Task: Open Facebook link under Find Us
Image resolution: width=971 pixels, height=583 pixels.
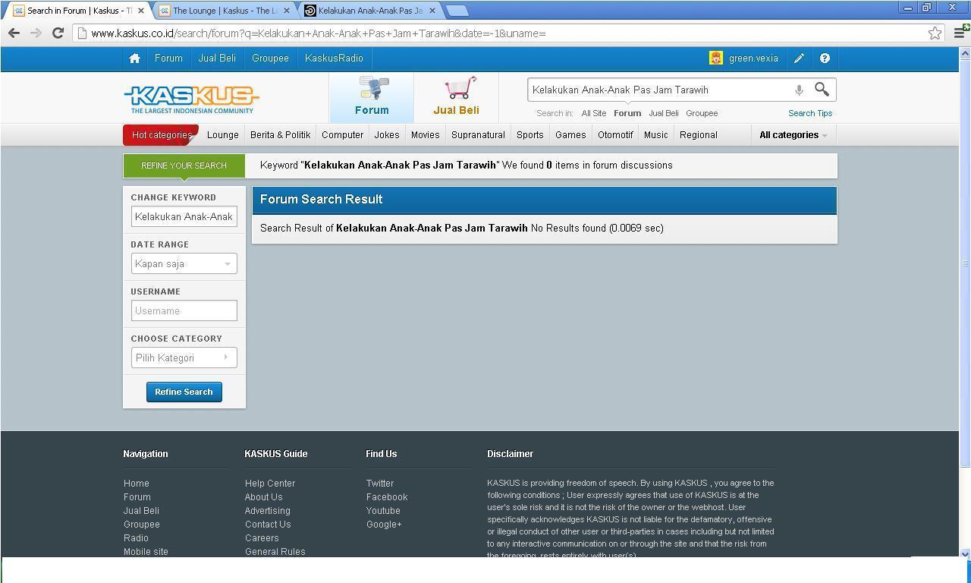Action: [387, 497]
